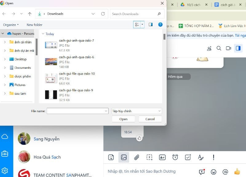This screenshot has width=246, height=177.
Task: Click the business card sharing icon
Action: tap(162, 157)
